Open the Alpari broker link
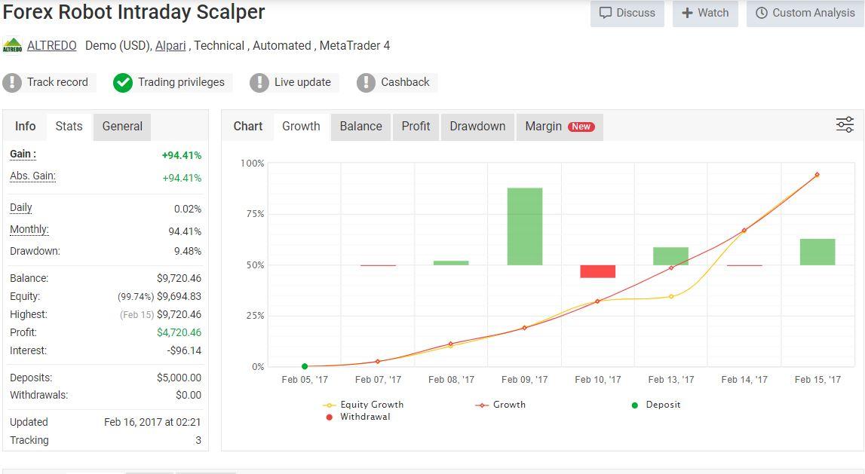The width and height of the screenshot is (865, 474). [x=170, y=46]
